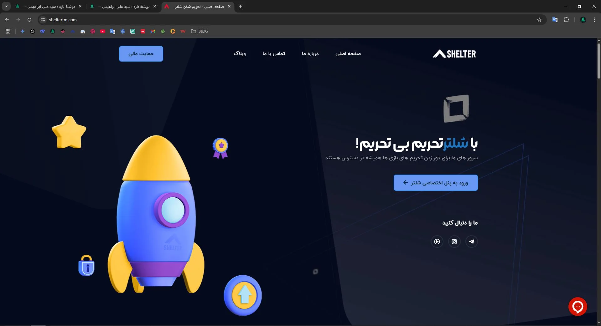Open the Instagram social link
Image resolution: width=601 pixels, height=326 pixels.
(454, 242)
